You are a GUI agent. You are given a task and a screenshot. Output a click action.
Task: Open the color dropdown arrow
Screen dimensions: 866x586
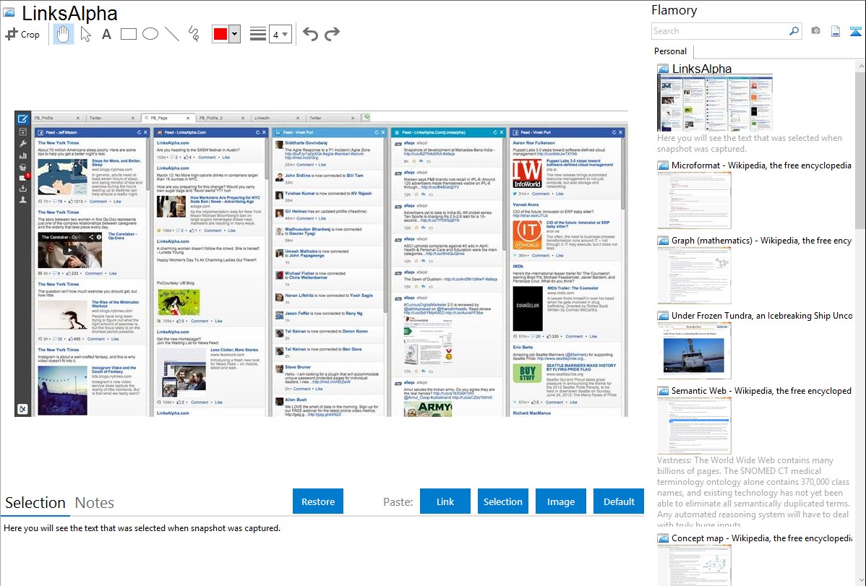coord(234,34)
